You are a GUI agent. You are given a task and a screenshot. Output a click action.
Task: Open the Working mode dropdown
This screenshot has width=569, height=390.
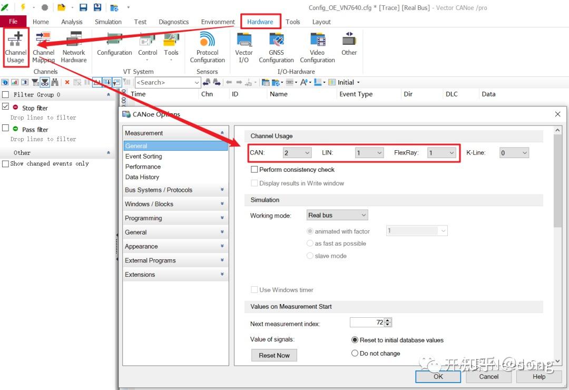[x=338, y=215]
